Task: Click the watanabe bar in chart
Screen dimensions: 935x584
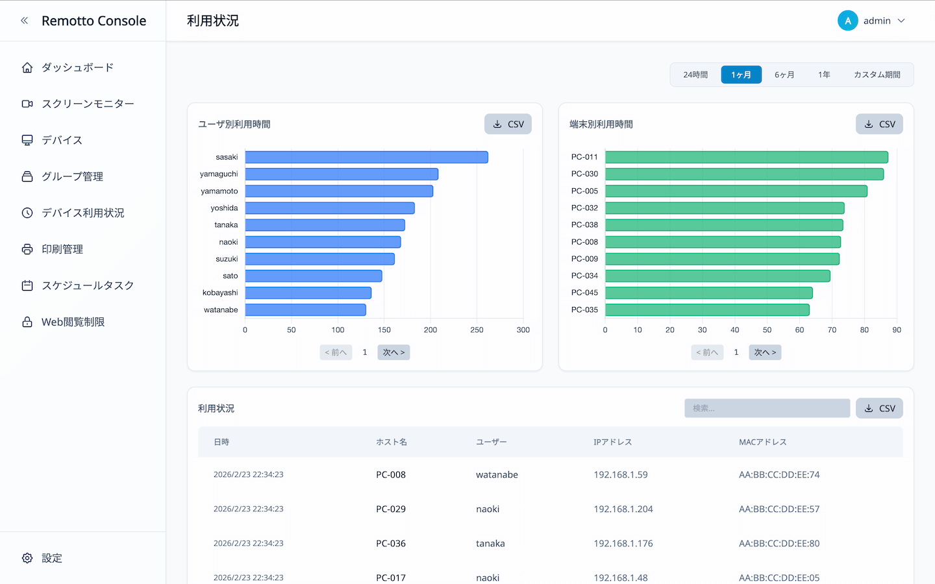Action: (x=306, y=310)
